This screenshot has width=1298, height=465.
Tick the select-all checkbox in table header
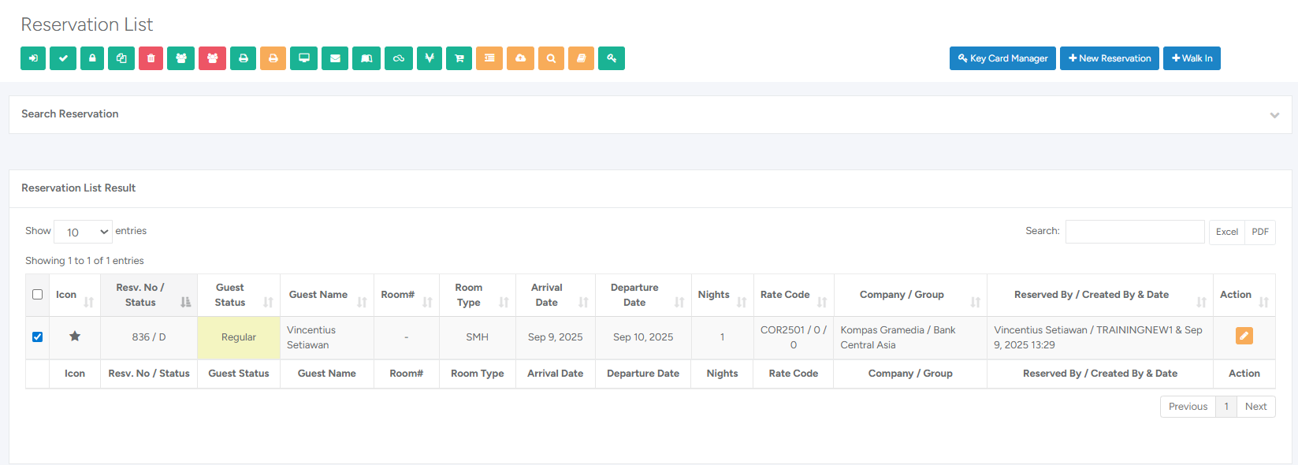coord(37,295)
